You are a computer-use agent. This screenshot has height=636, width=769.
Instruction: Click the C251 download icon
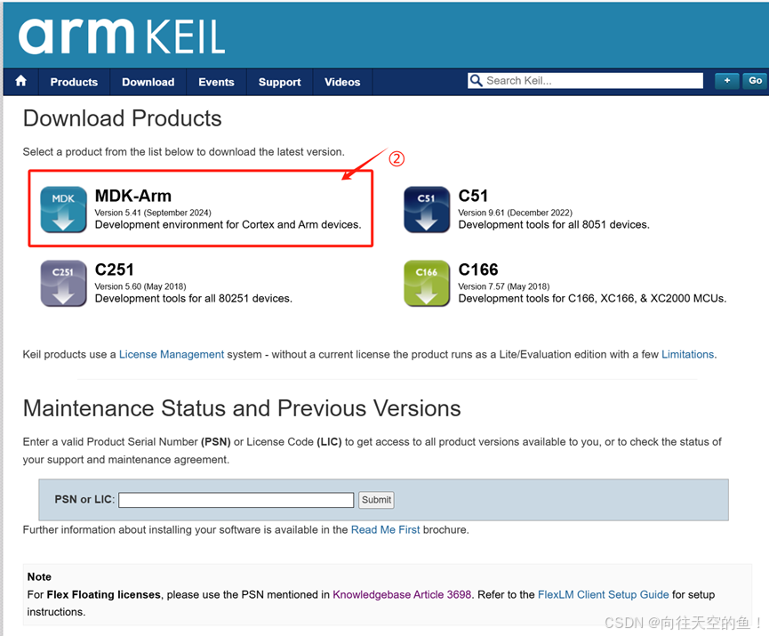[63, 284]
